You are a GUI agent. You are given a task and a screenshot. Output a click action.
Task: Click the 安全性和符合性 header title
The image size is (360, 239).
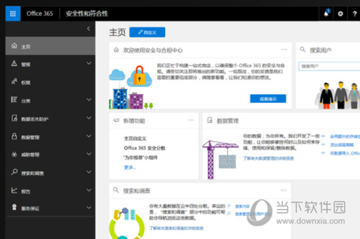coord(87,14)
